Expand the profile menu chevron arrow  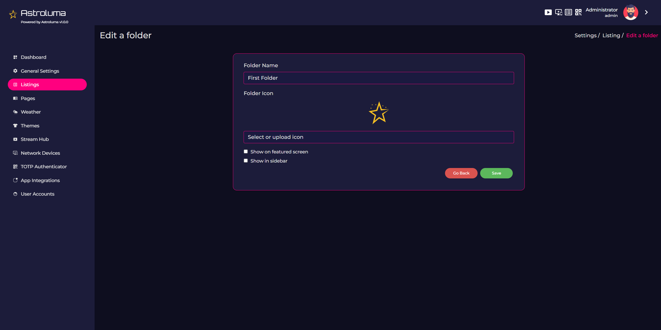pos(646,12)
